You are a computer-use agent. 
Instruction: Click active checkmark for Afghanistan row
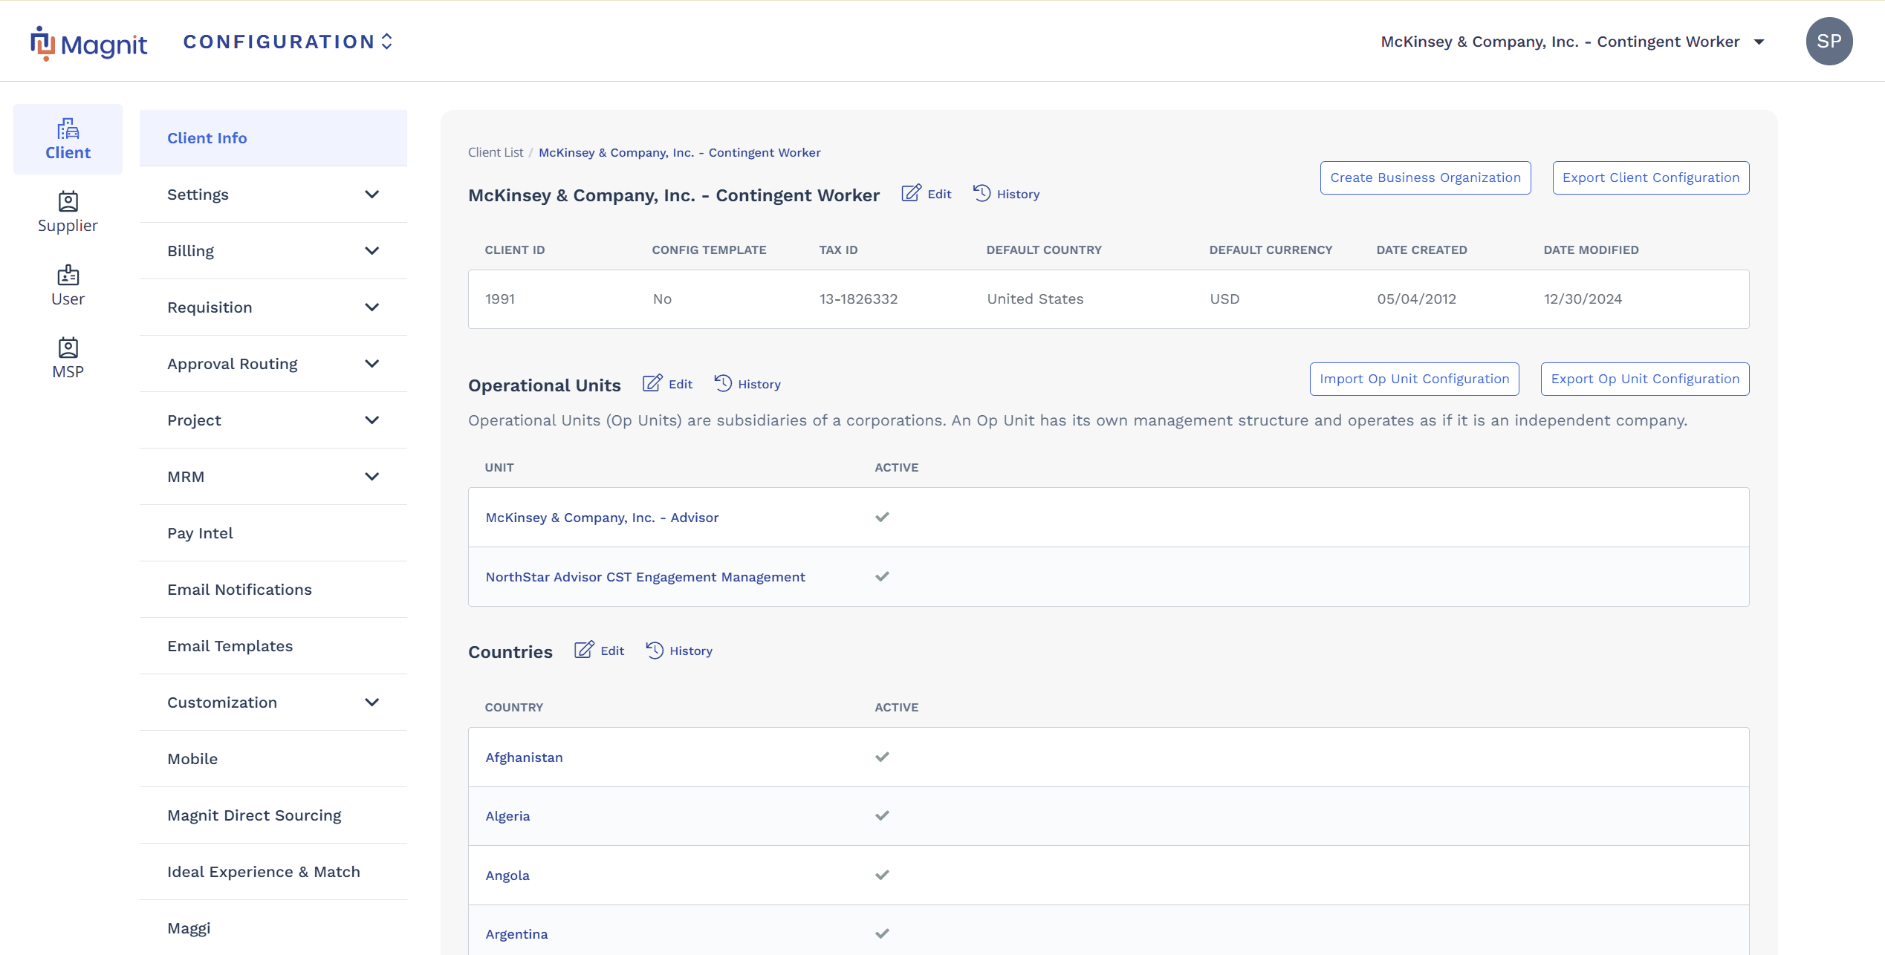click(882, 757)
